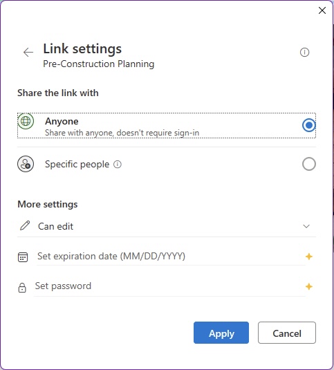The height and width of the screenshot is (370, 334).
Task: Show info tooltip for Specific people
Action: (118, 164)
